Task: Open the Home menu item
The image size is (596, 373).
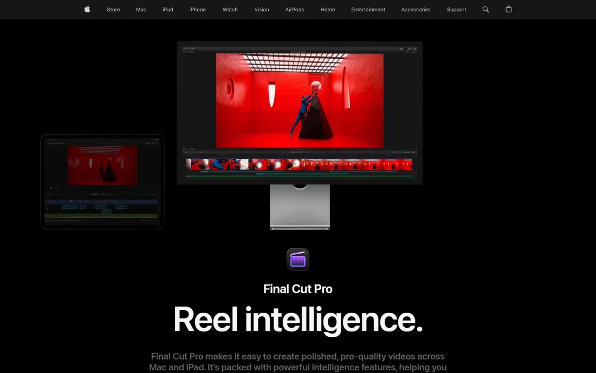Action: [328, 10]
